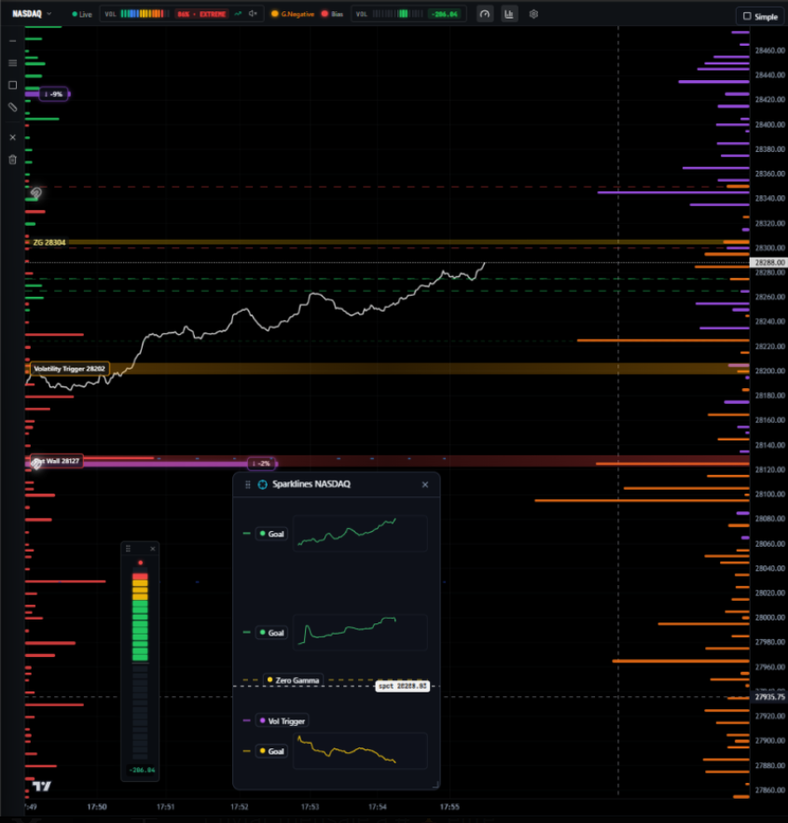Click the second VOL meter with green bars
Screen dimensions: 788x823
click(397, 14)
